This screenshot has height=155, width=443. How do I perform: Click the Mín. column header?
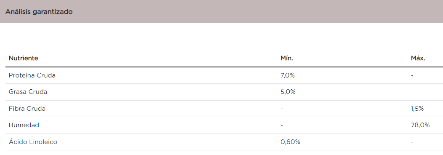click(x=287, y=59)
